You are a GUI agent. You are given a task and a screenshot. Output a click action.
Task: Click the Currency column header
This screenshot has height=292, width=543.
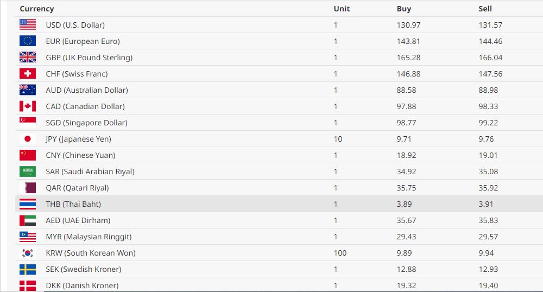coord(37,9)
